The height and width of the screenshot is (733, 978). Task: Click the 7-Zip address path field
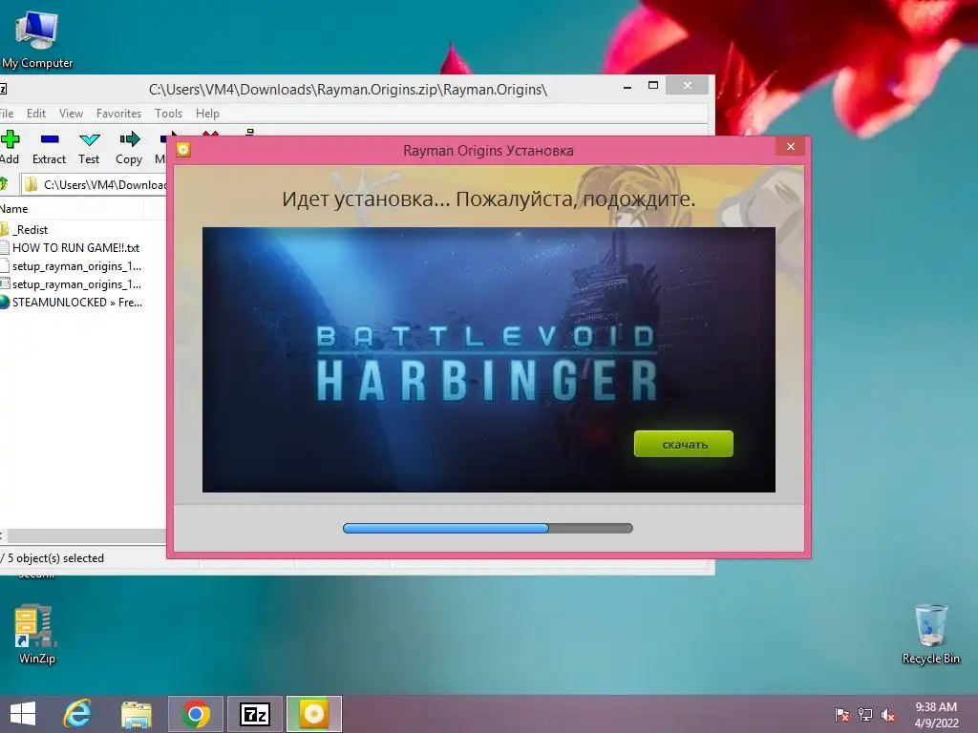click(x=95, y=184)
